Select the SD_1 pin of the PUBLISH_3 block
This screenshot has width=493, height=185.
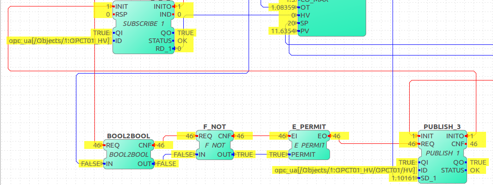point(428,178)
